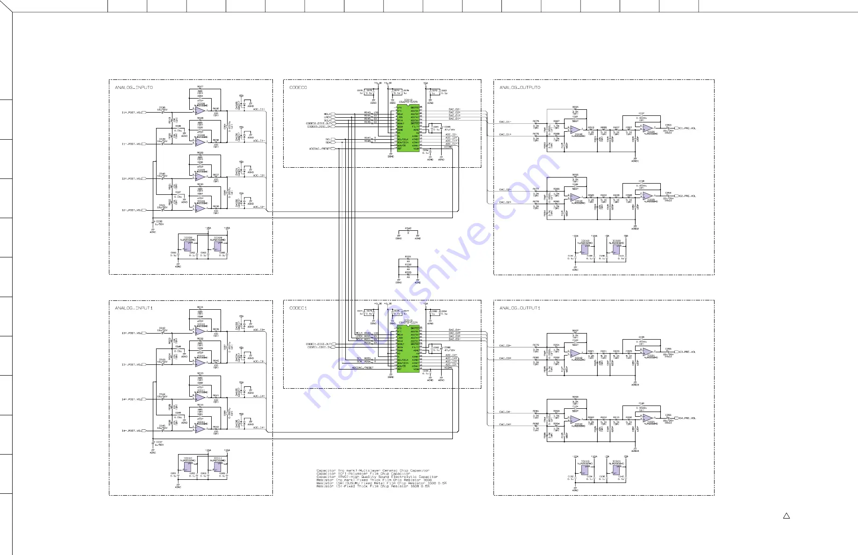This screenshot has width=858, height=555.
Task: Click the op-amp triangle fed by I3+_POST_VOL
Action: [200, 331]
